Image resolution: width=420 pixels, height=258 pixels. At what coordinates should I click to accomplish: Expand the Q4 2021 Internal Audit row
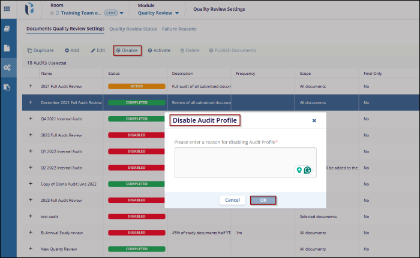31,119
